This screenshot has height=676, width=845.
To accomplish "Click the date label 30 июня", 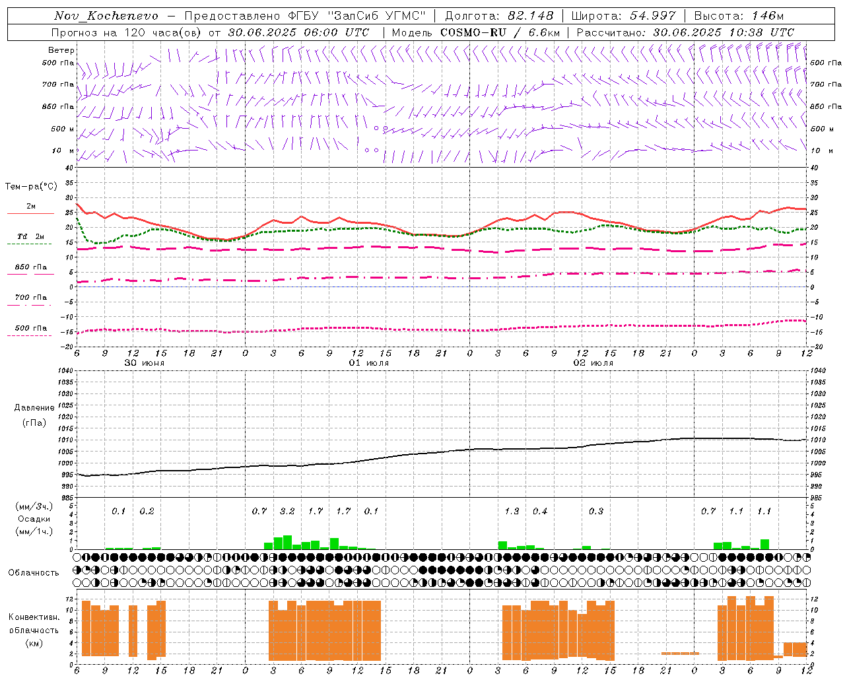I will (145, 363).
